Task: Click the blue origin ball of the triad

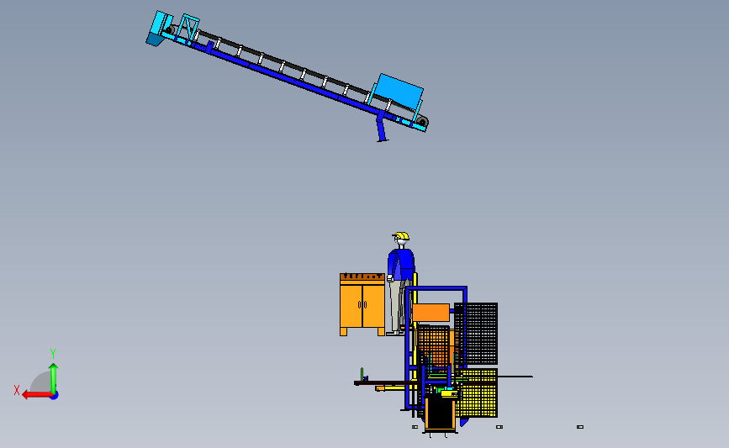Action: pyautogui.click(x=55, y=396)
